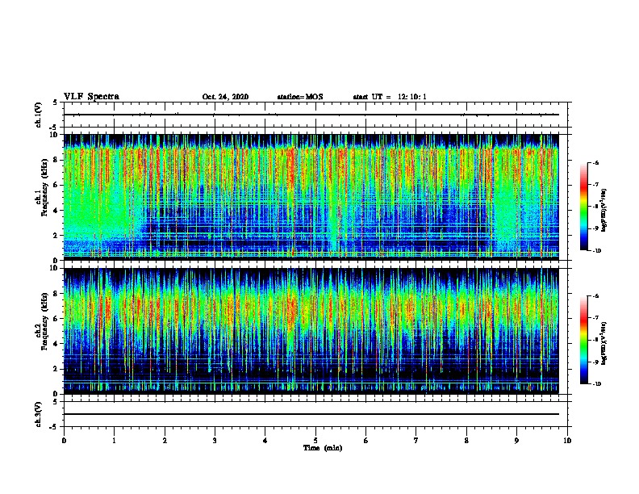Click the time axis tick label "3"

click(x=215, y=441)
